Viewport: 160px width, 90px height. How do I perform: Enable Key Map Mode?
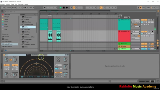143,7
